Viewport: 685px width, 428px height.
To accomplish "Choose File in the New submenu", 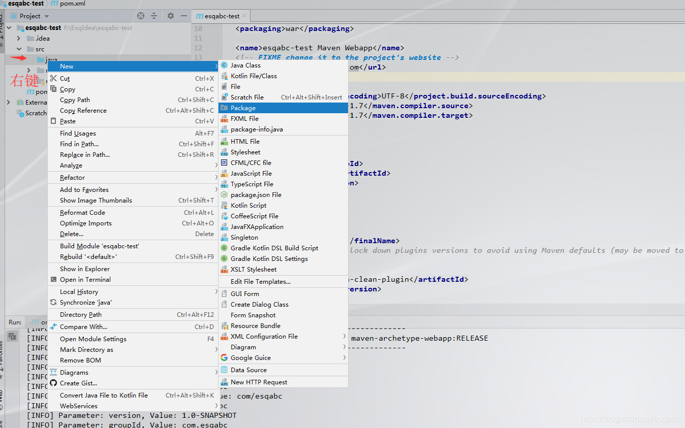I will [x=283, y=87].
